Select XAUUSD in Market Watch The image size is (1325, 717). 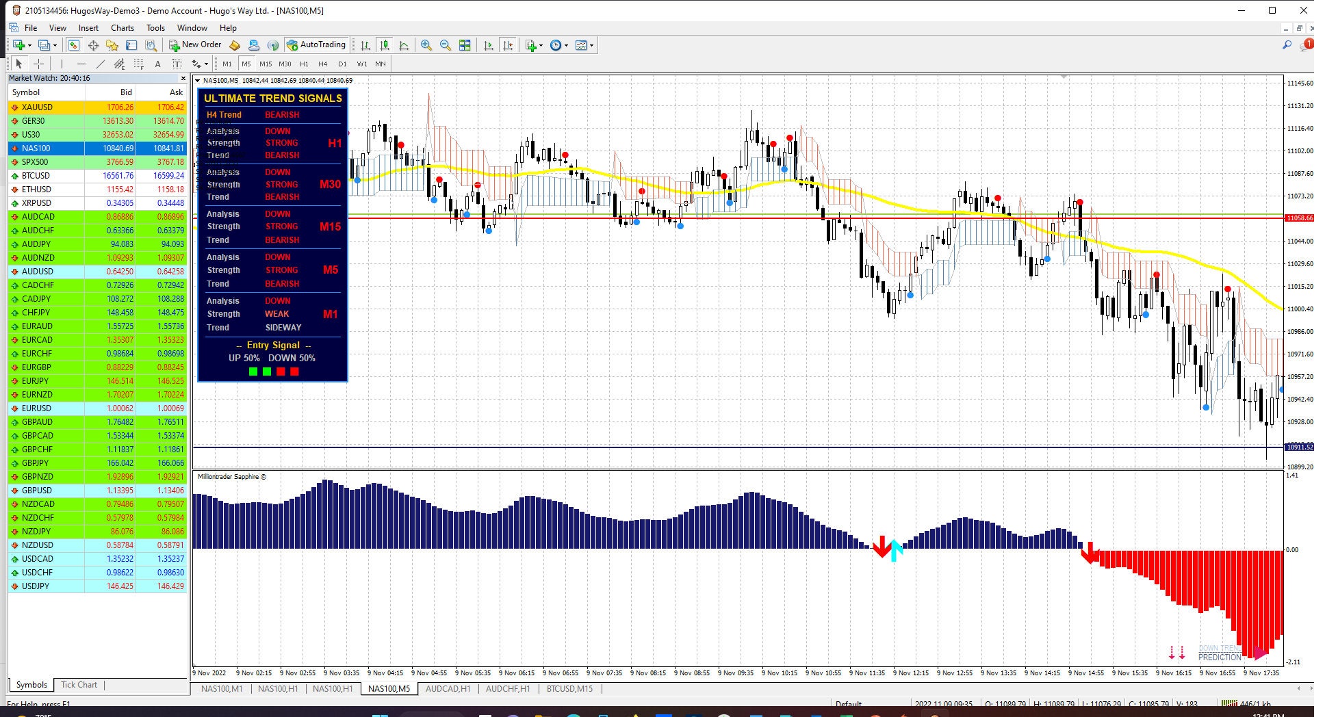click(41, 107)
